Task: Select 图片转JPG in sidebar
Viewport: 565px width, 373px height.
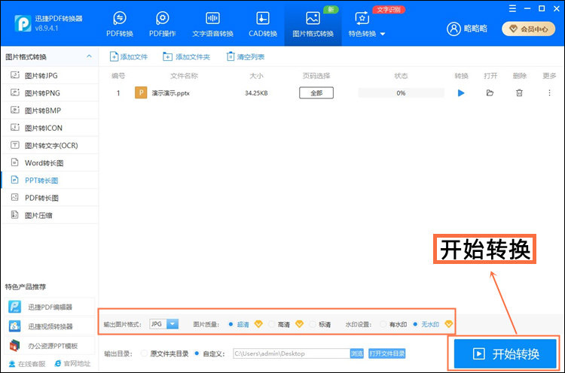Action: [x=50, y=75]
